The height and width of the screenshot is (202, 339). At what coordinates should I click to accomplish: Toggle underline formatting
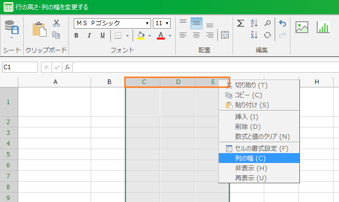coord(102,36)
